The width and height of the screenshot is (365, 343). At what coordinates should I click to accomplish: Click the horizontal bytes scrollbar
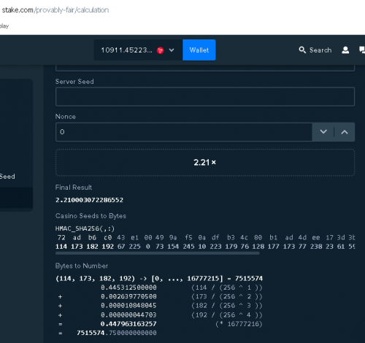[x=158, y=253]
